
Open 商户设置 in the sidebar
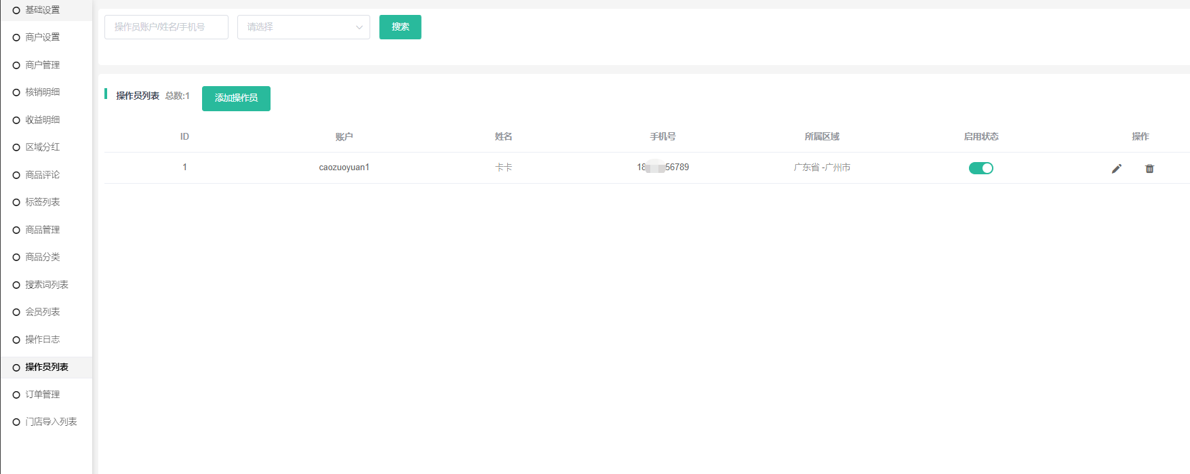[42, 37]
